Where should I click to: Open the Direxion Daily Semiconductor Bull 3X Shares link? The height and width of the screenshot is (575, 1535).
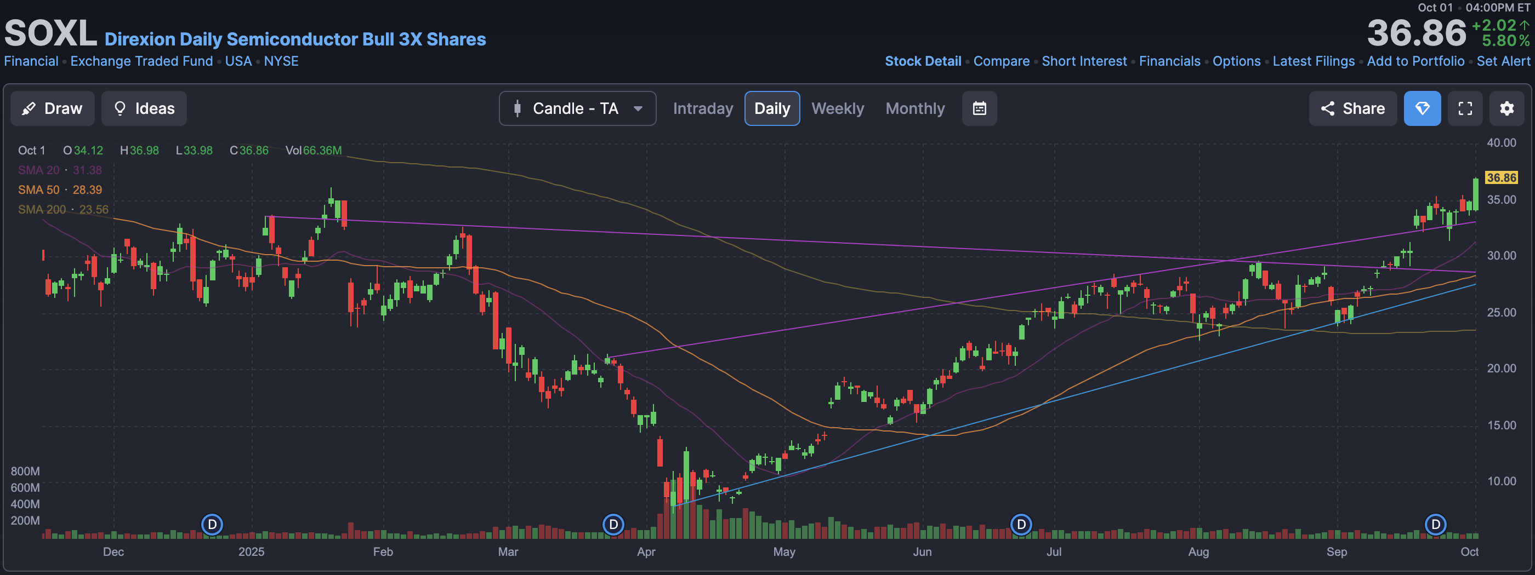pyautogui.click(x=295, y=39)
